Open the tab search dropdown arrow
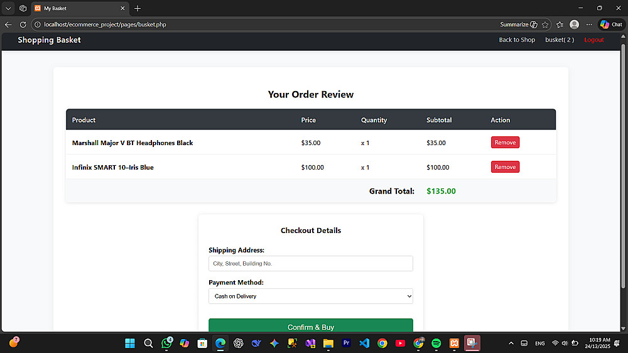Screen dimensions: 628x353 [x=8, y=8]
